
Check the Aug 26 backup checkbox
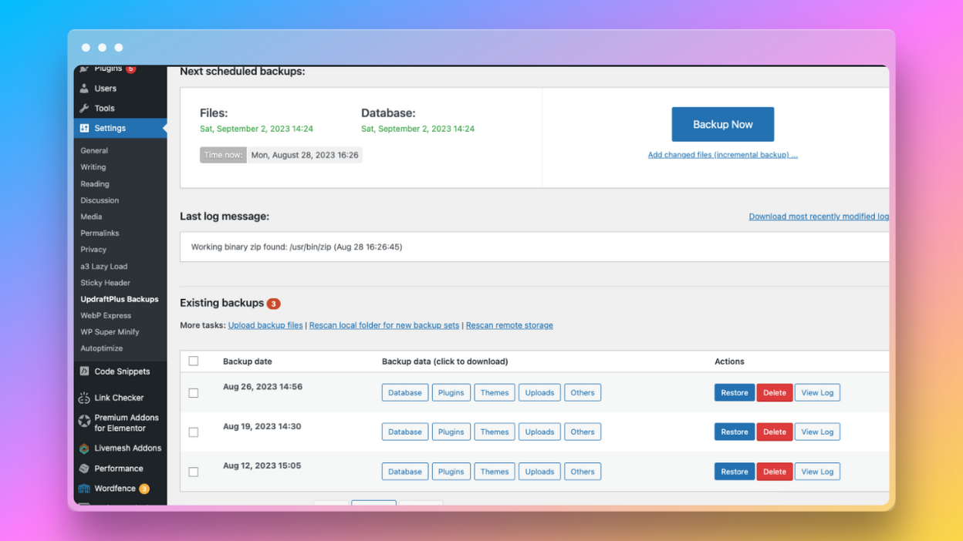click(193, 391)
